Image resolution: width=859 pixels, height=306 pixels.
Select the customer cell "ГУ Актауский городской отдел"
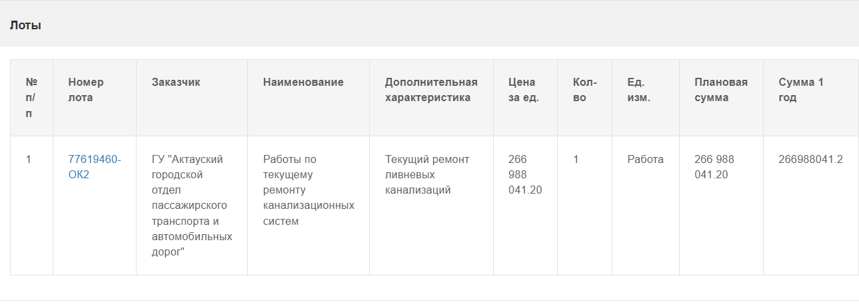pos(191,206)
